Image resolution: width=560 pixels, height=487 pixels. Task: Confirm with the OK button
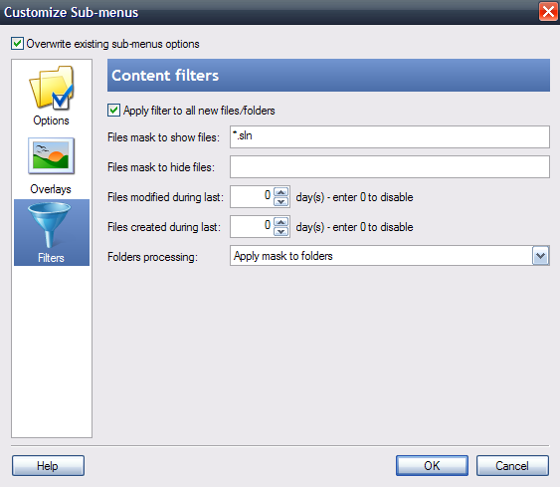(432, 465)
